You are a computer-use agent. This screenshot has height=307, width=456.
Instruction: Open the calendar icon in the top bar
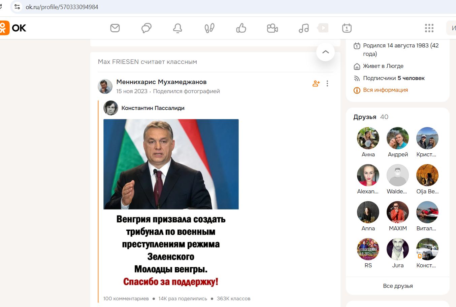(x=347, y=28)
